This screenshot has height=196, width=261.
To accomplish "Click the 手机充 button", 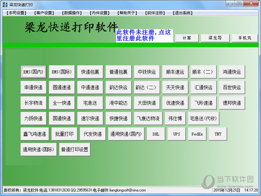I will tap(244, 38).
